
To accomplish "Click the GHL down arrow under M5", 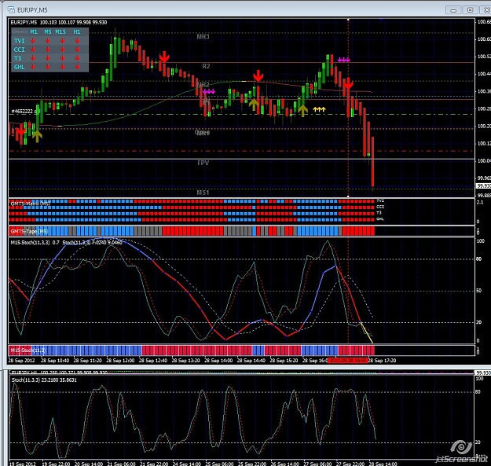I will [x=48, y=67].
